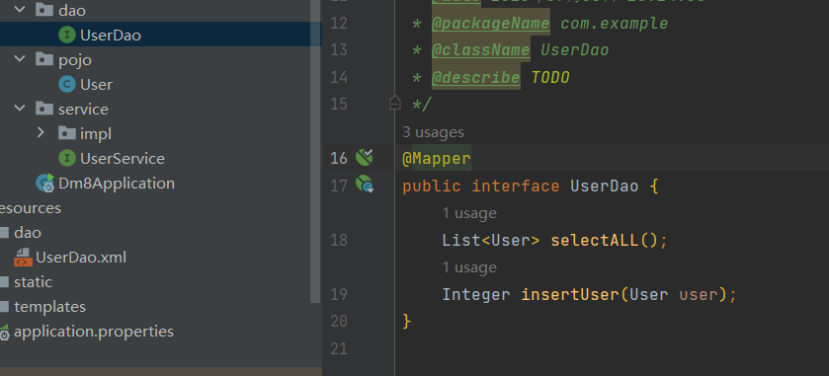The height and width of the screenshot is (376, 829).
Task: Select the static folder in resources
Action: point(33,282)
